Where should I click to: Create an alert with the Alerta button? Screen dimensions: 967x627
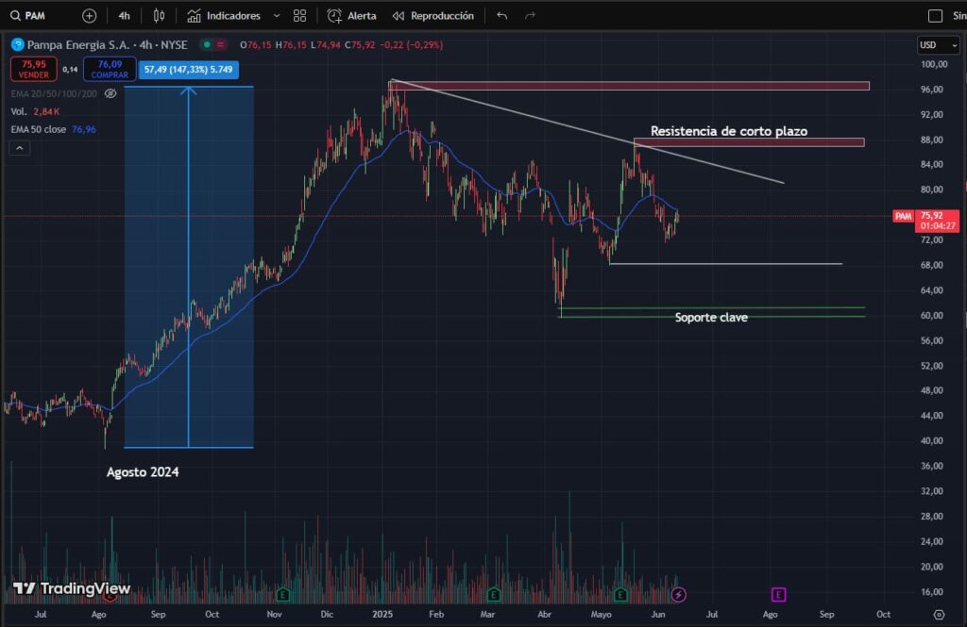(x=352, y=16)
